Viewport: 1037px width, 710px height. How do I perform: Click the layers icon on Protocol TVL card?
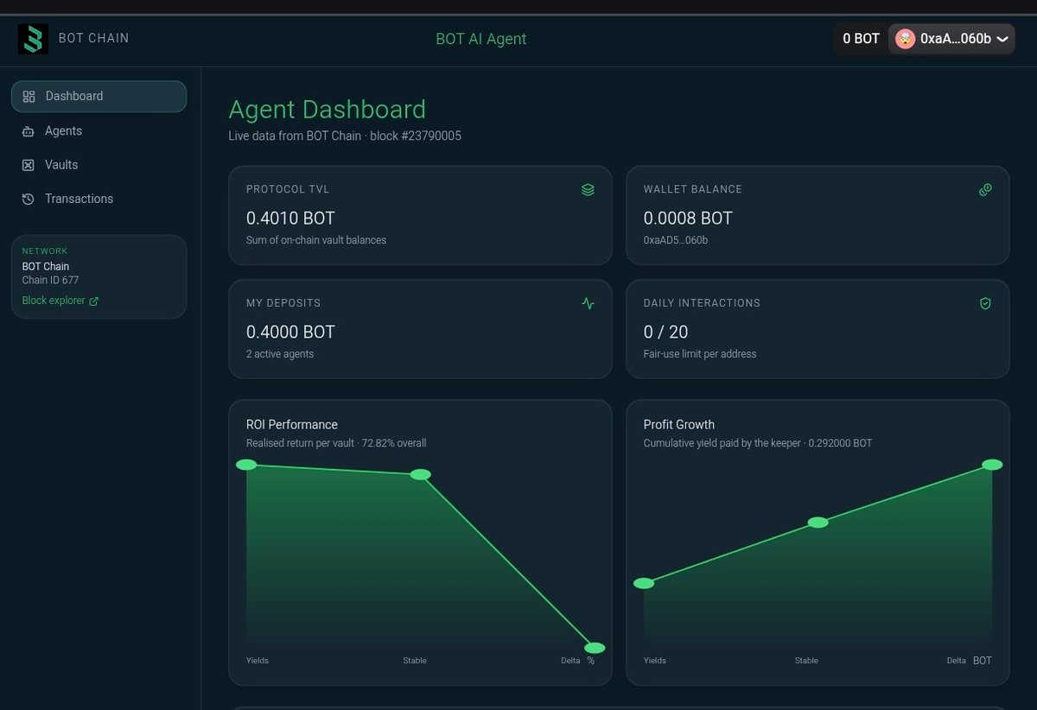(x=588, y=190)
